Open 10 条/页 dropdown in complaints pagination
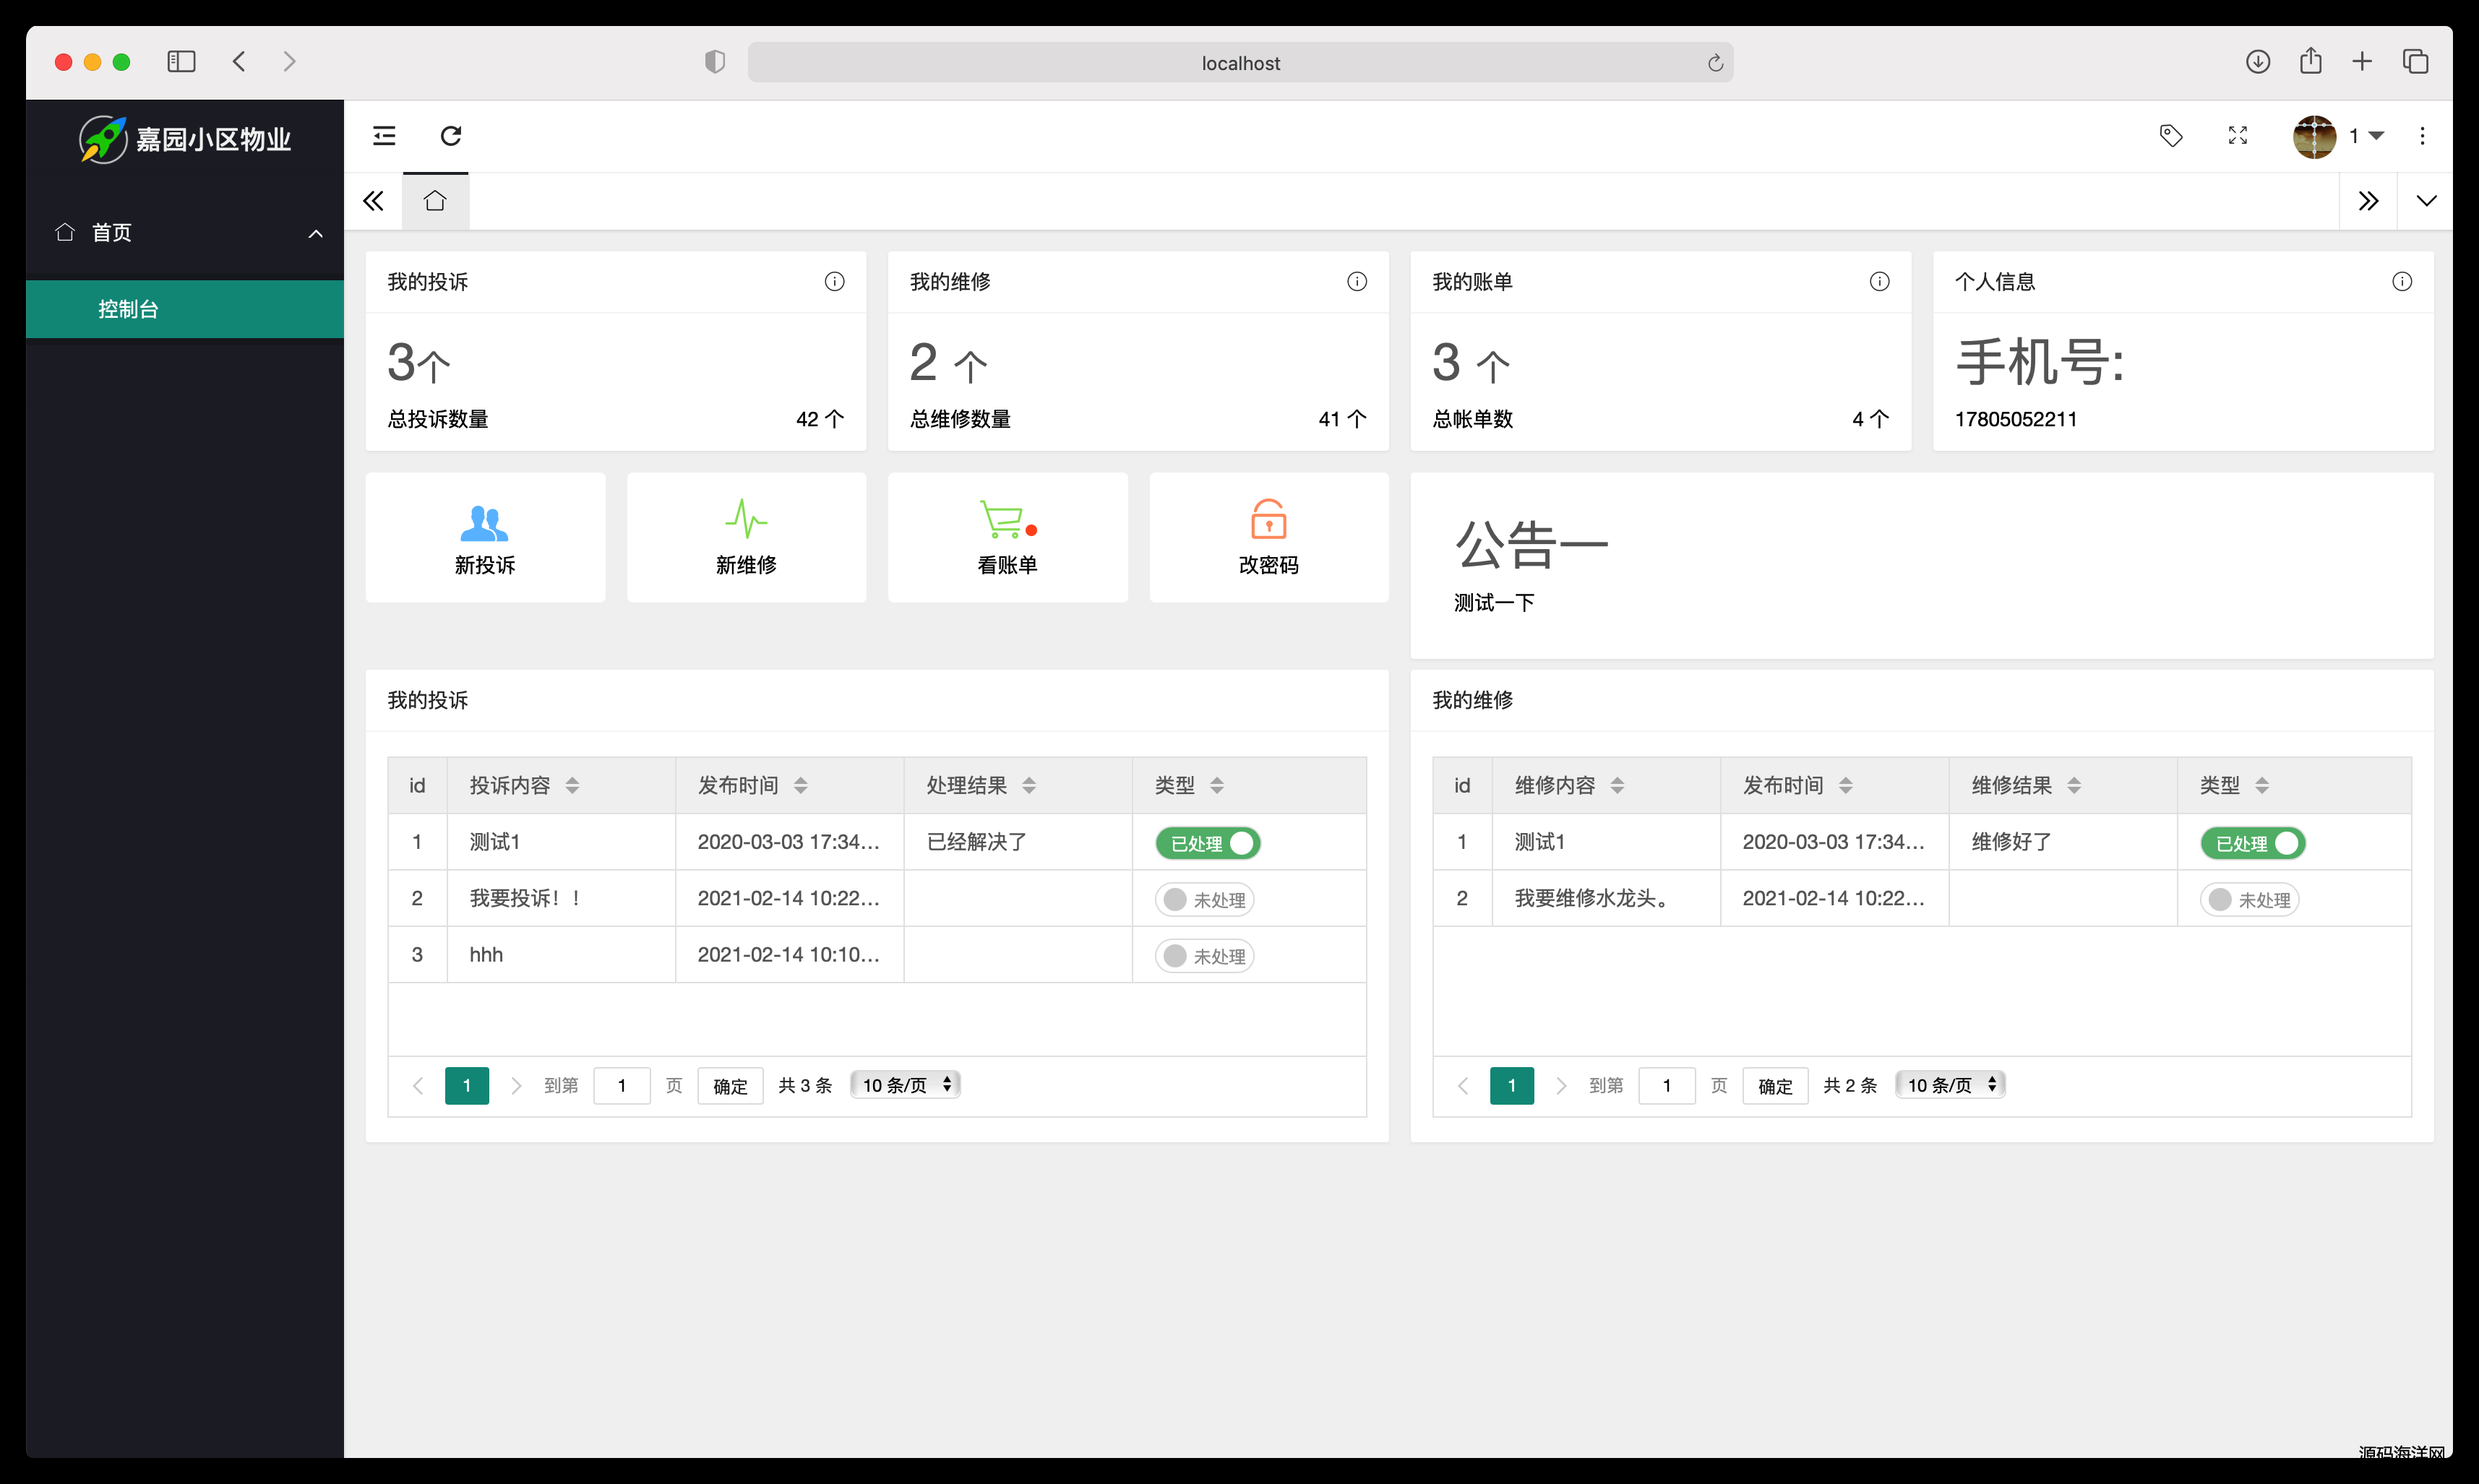The image size is (2479, 1484). [x=906, y=1085]
